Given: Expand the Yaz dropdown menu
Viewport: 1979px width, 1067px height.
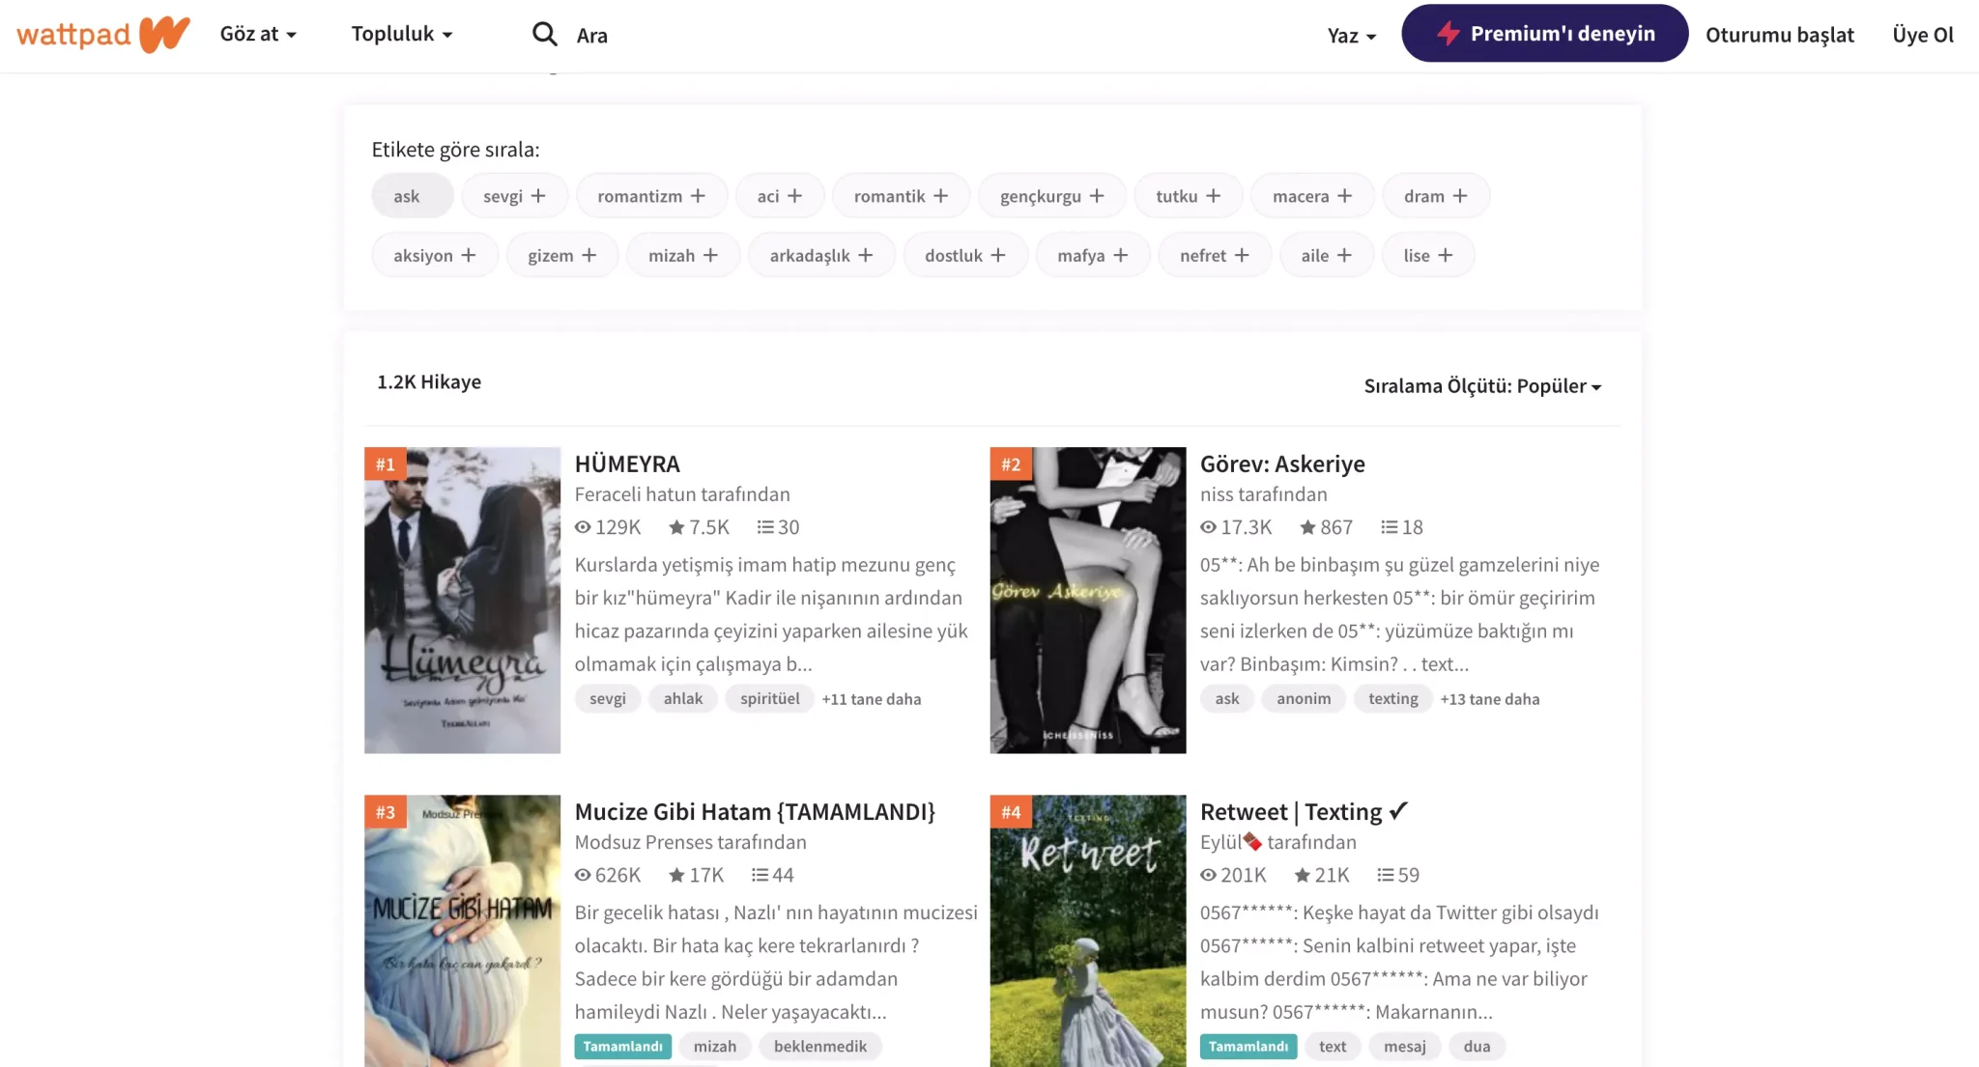Looking at the screenshot, I should [1351, 36].
